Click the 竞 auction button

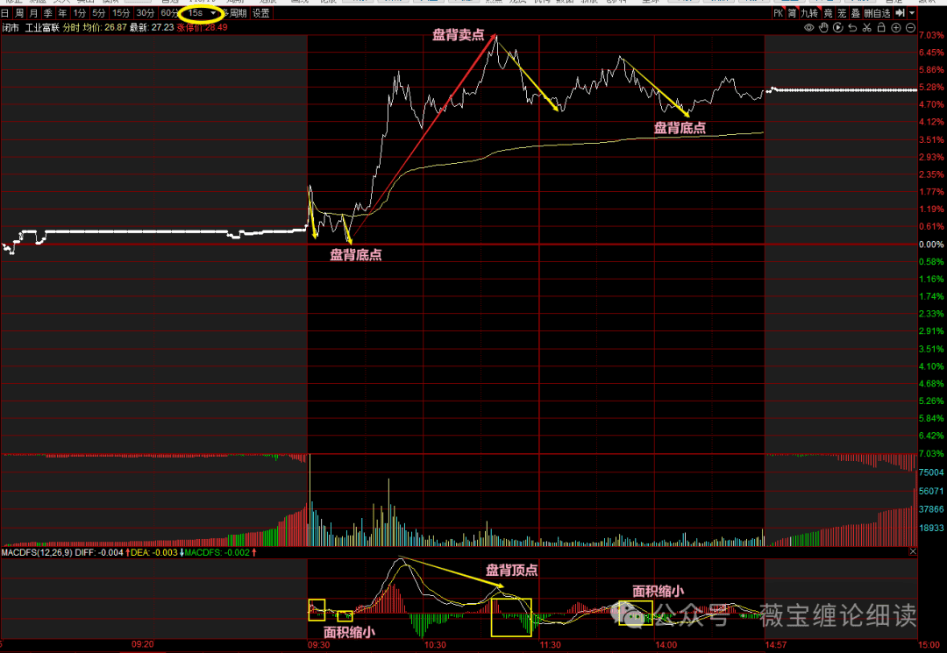(828, 12)
